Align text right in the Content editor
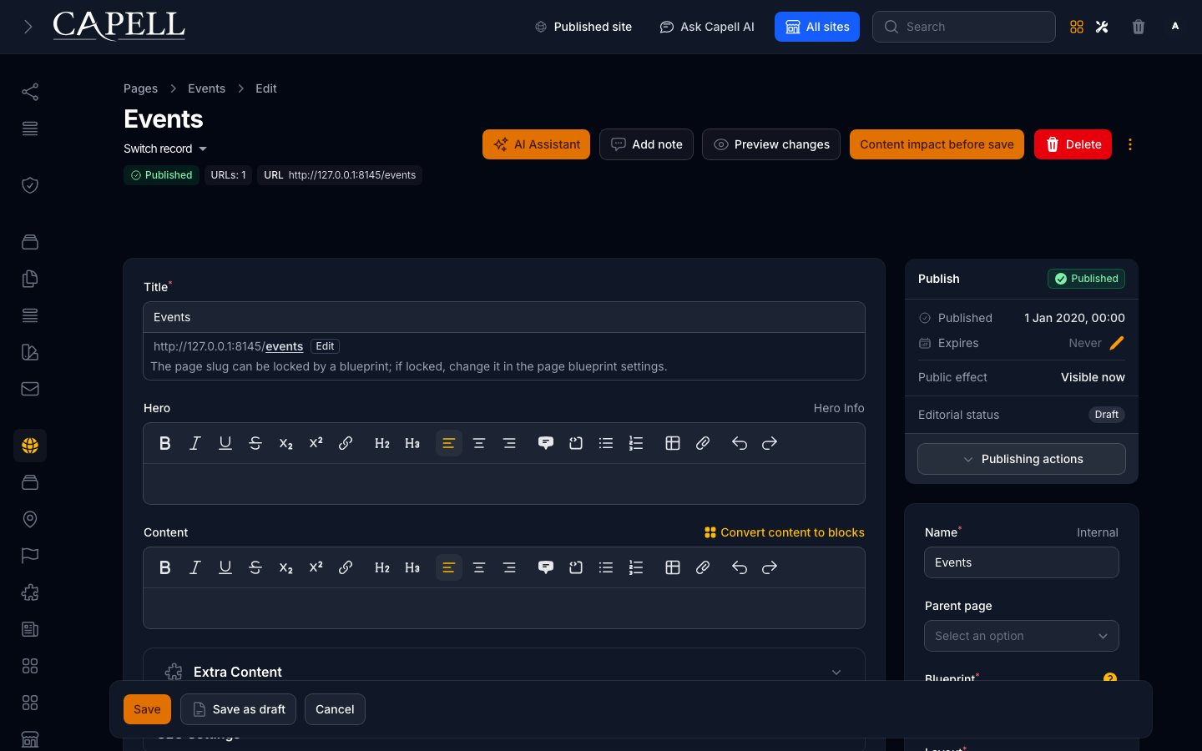 pyautogui.click(x=509, y=567)
